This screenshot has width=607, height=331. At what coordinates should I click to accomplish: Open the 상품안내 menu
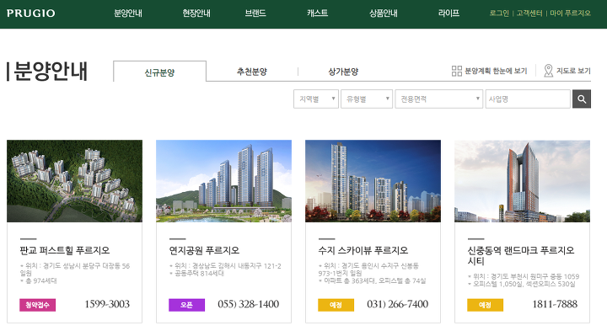click(x=384, y=13)
